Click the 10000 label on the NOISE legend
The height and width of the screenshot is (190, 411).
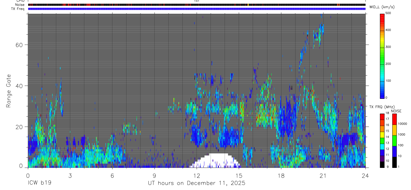[x=402, y=124]
